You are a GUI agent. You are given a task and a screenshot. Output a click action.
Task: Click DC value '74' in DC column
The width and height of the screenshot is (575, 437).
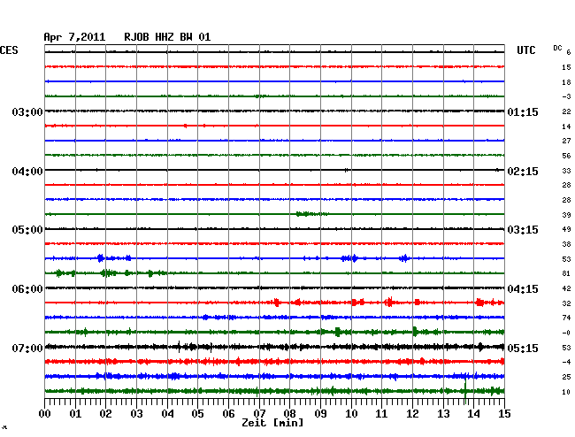[566, 318]
